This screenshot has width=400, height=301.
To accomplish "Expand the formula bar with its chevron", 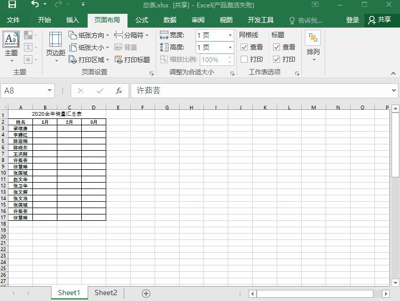I will click(x=394, y=90).
